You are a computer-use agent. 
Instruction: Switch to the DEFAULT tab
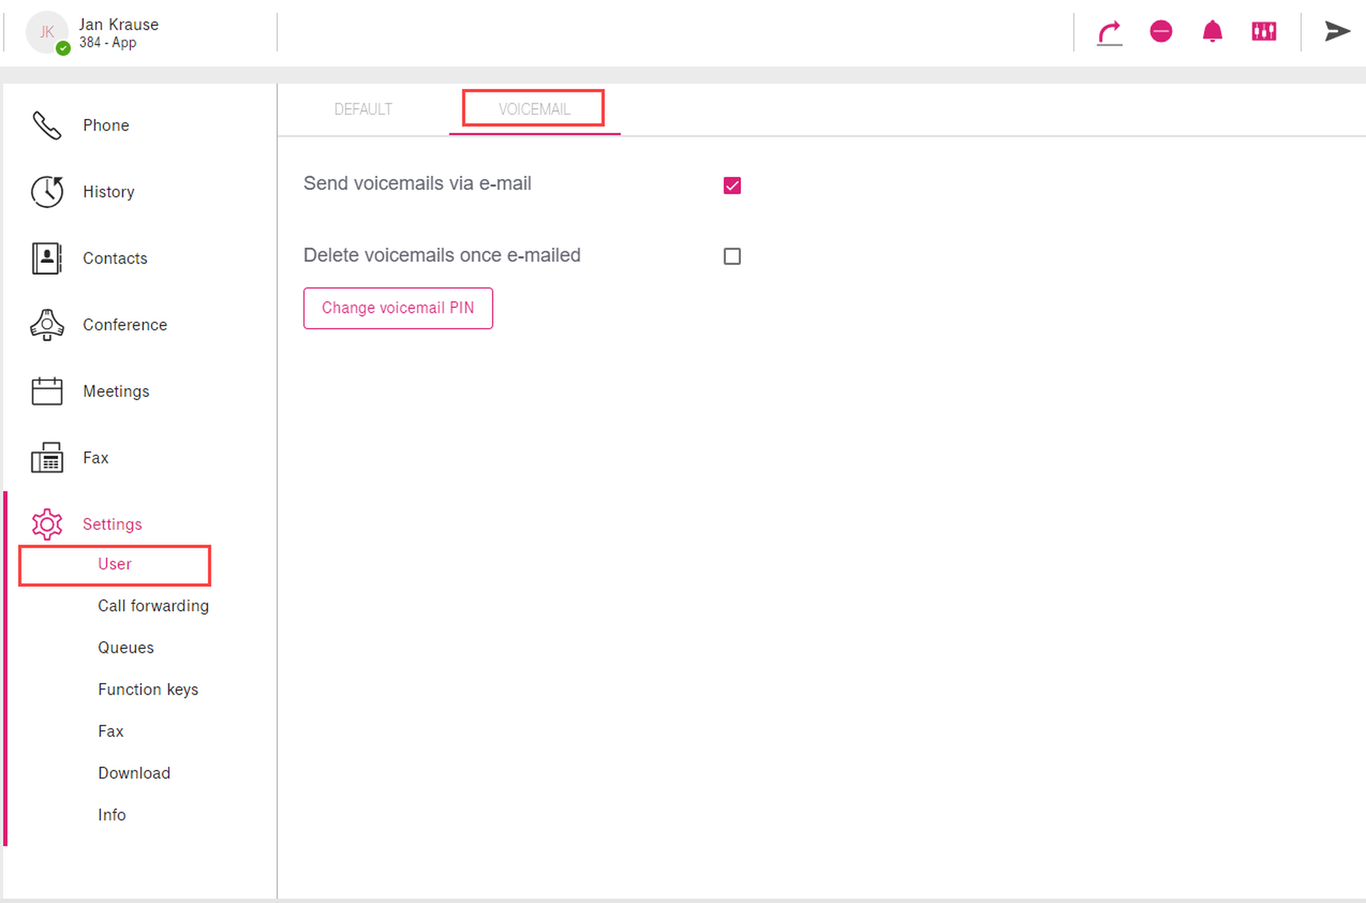[363, 109]
